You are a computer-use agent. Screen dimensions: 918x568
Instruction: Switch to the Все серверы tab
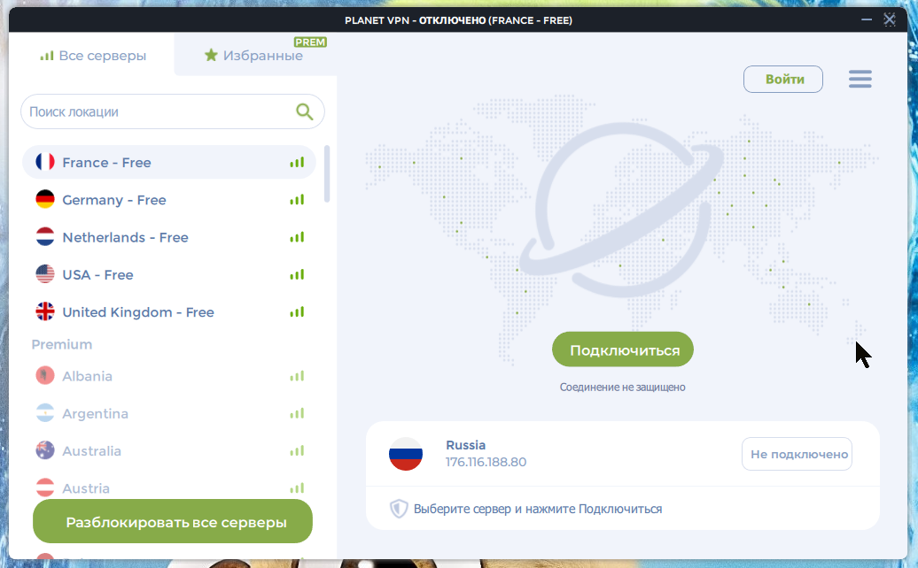tap(92, 54)
